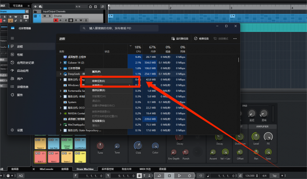Click End task (结束任务) toolbar button
The height and width of the screenshot is (179, 307).
tap(201, 38)
